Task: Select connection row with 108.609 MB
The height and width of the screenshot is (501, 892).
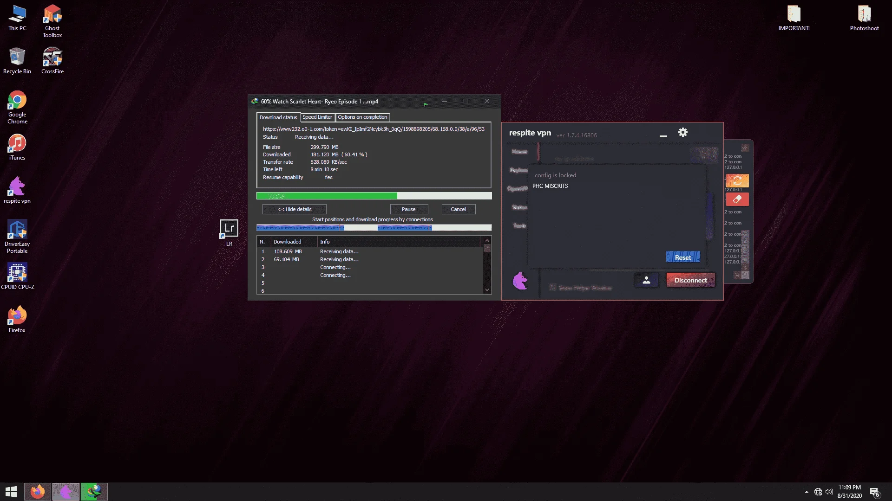Action: (370, 251)
